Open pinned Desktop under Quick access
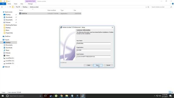The image size is (174, 98). (8, 15)
